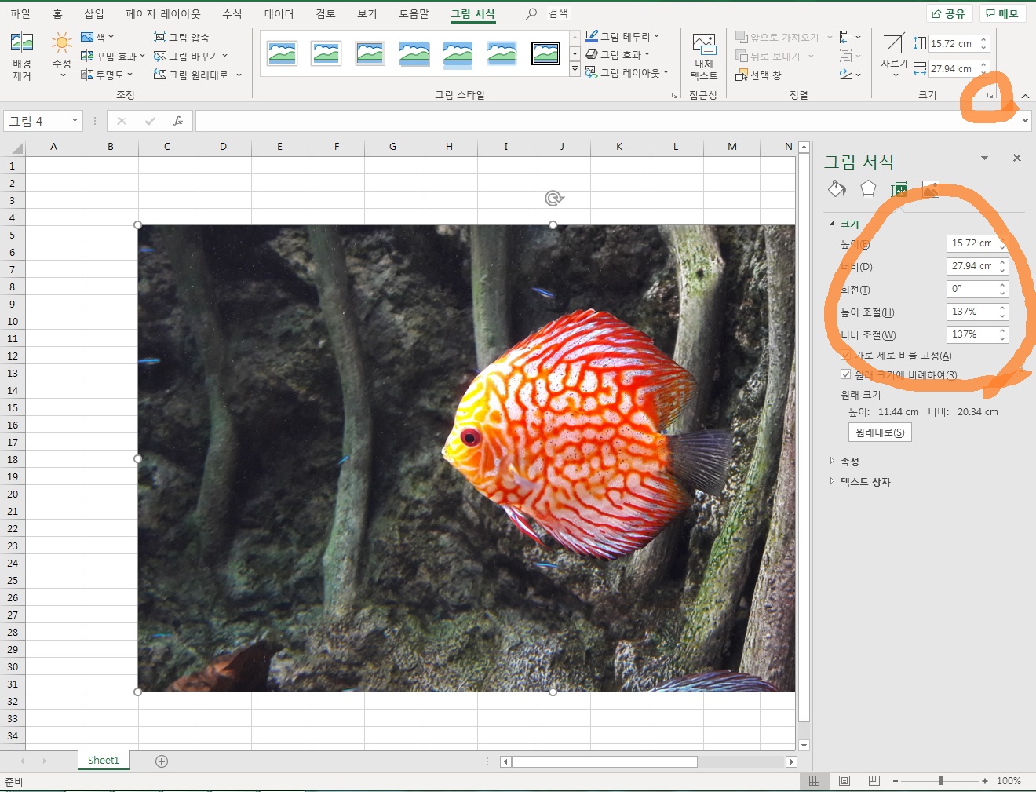Open the Picture Styles group dialog launcher

(674, 95)
